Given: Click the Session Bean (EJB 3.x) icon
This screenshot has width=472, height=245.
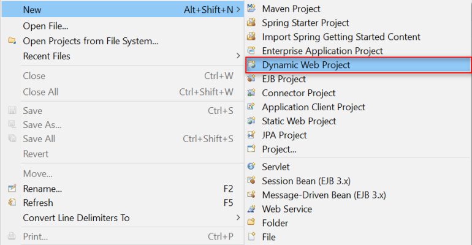Looking at the screenshot, I should click(x=251, y=180).
